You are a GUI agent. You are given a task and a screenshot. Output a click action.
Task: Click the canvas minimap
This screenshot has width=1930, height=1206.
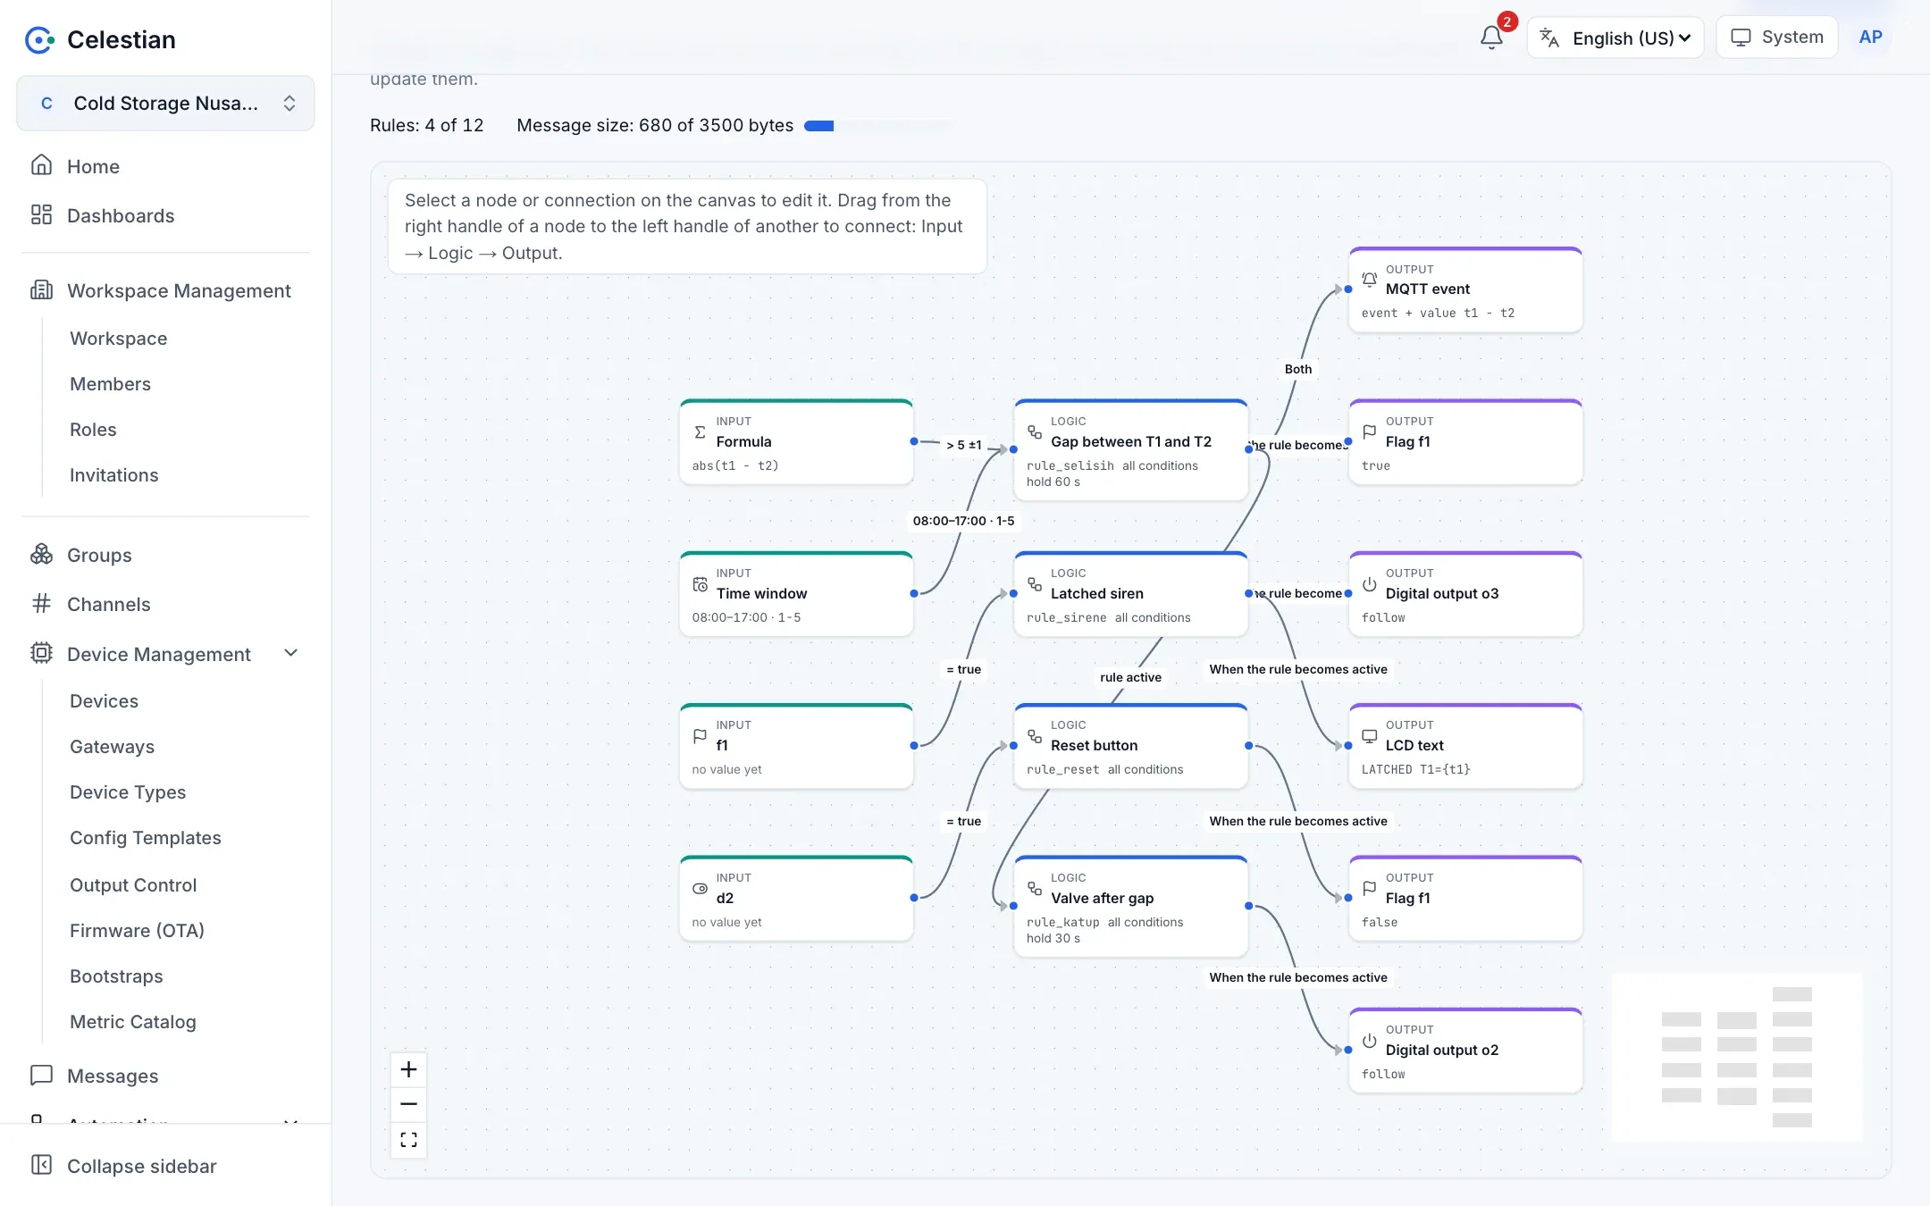point(1737,1057)
